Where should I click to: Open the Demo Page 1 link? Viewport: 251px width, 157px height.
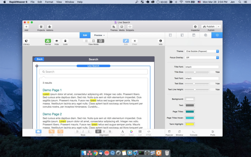(52, 90)
